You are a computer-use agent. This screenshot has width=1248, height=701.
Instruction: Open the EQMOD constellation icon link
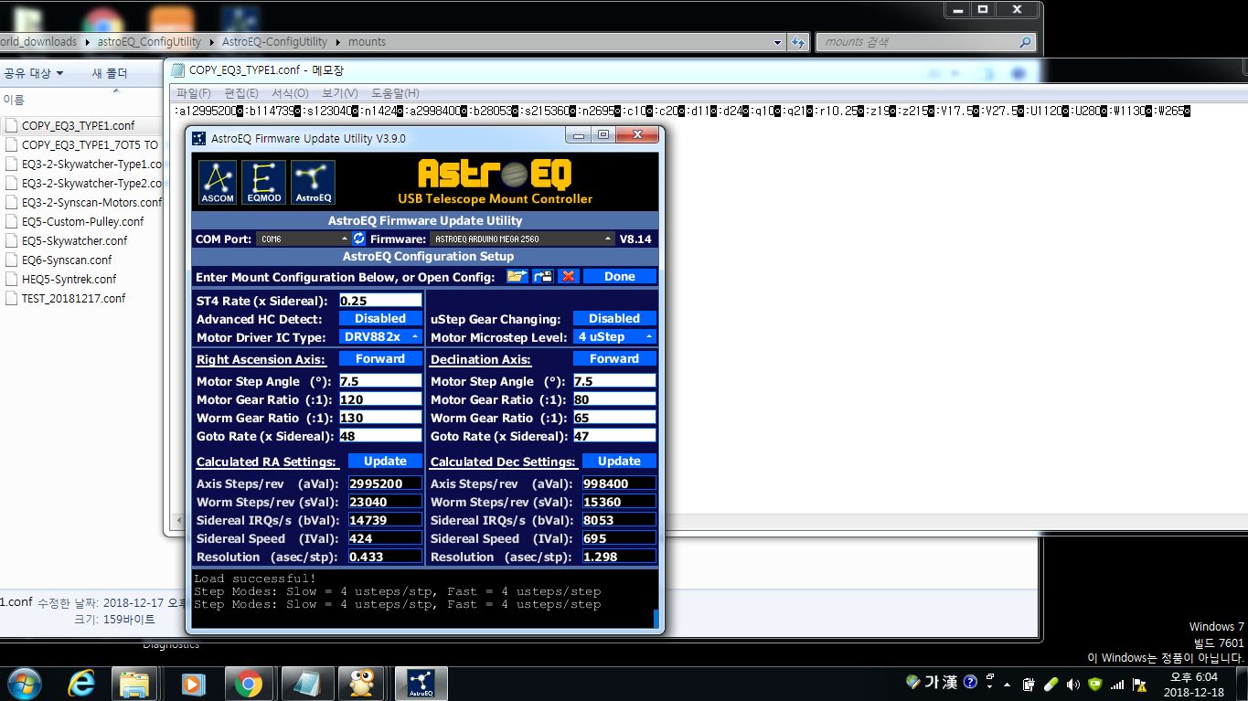coord(264,183)
